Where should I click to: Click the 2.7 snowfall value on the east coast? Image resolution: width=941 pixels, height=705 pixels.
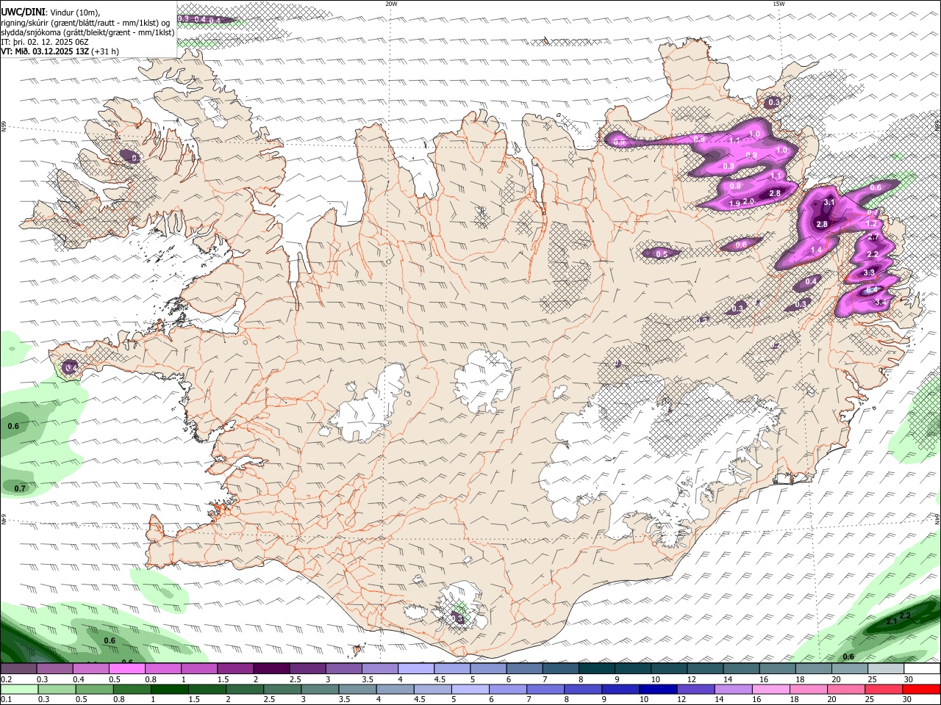tap(873, 237)
